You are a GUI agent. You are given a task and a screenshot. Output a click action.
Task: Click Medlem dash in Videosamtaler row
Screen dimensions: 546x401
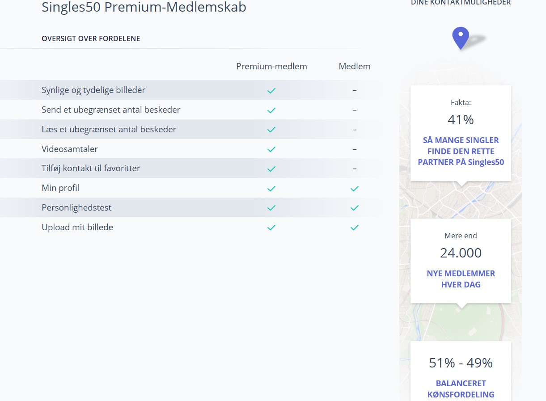click(x=355, y=149)
